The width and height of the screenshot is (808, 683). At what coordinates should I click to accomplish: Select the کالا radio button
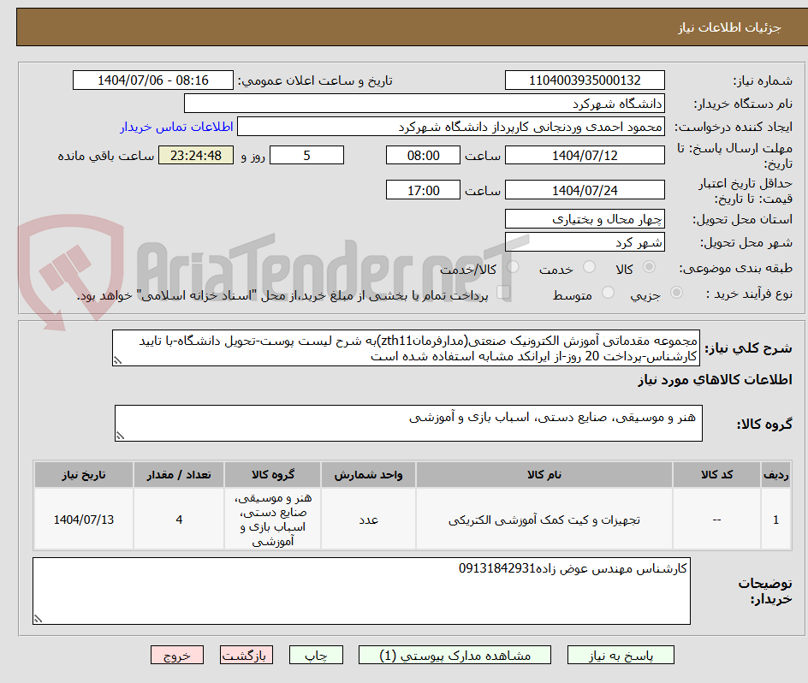point(648,266)
